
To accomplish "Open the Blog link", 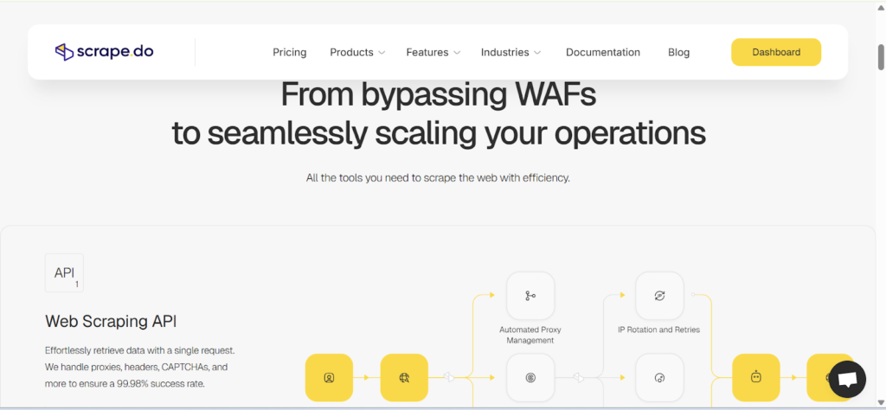I will tap(678, 52).
